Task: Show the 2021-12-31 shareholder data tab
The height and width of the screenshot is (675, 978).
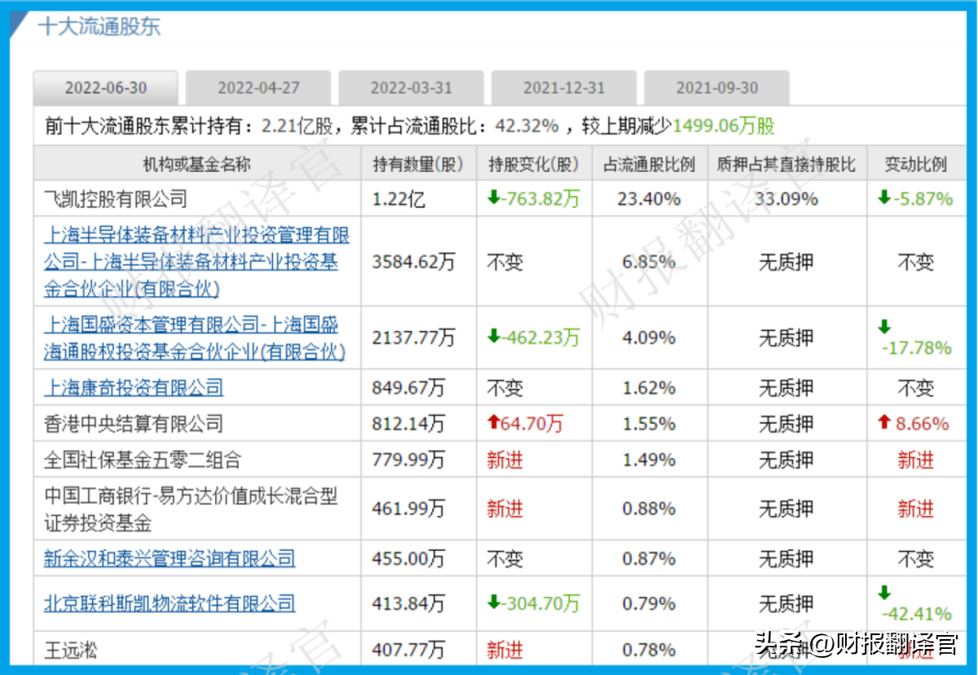Action: 564,88
